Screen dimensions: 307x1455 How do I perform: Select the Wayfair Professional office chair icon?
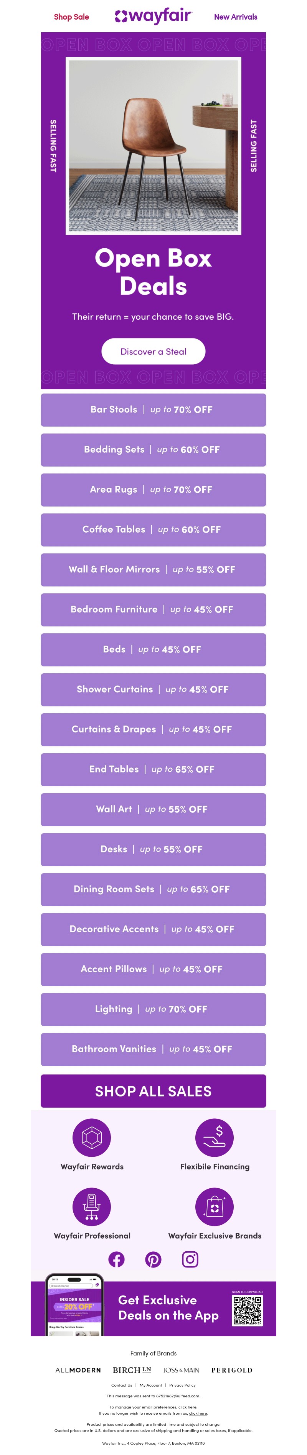pos(91,1206)
